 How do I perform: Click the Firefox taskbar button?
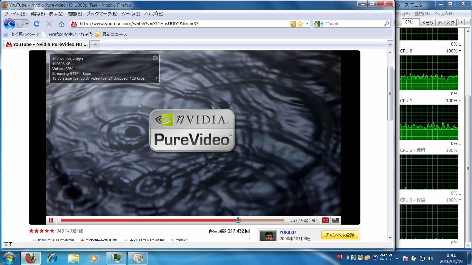click(31, 258)
